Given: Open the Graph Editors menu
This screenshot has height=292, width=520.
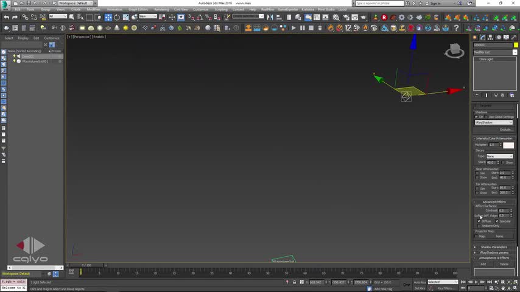Looking at the screenshot, I should tap(138, 9).
